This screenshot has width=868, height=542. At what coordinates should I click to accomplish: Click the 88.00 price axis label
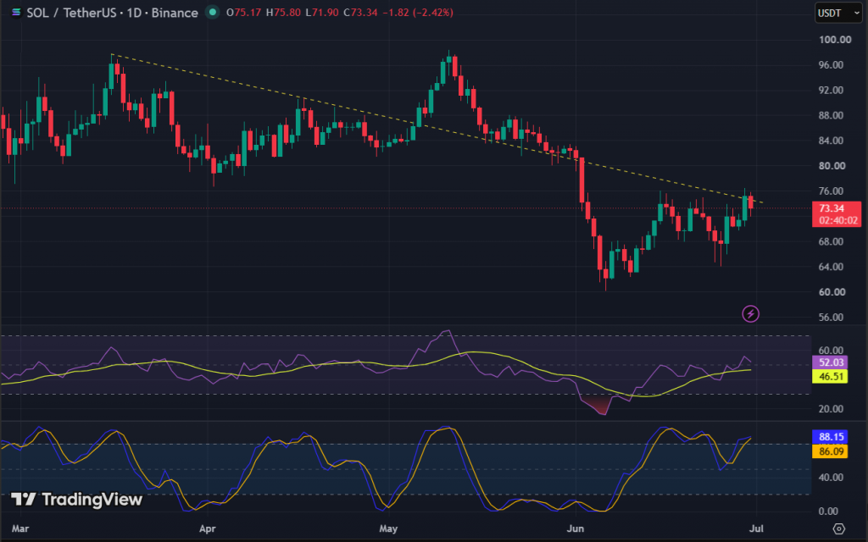[x=831, y=115]
